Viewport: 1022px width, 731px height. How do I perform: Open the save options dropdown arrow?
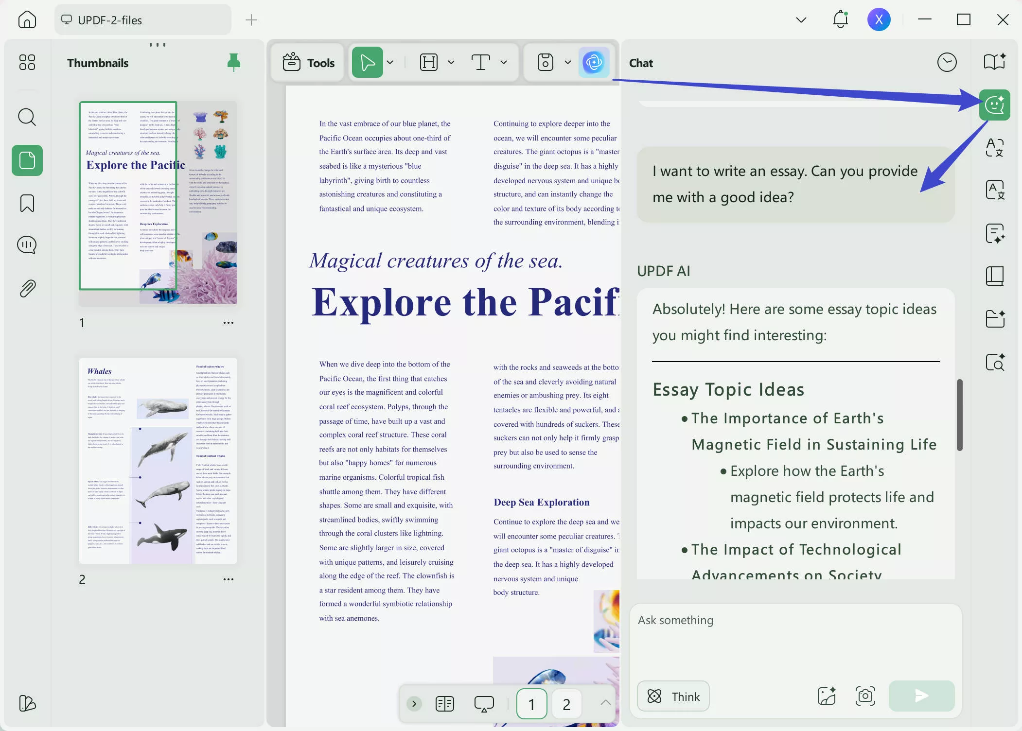tap(567, 63)
